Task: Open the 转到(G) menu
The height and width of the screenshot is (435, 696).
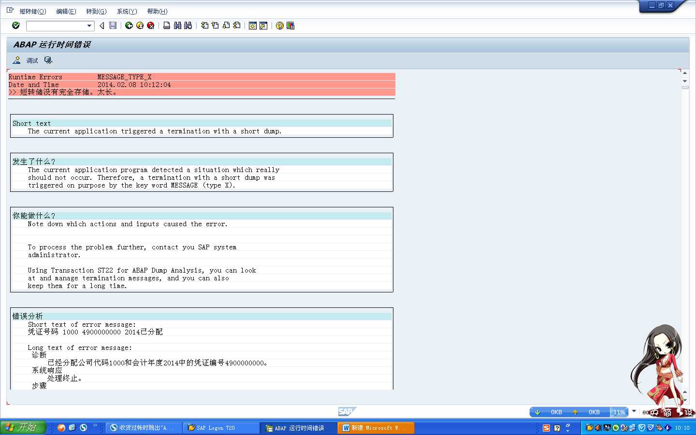Action: click(96, 11)
